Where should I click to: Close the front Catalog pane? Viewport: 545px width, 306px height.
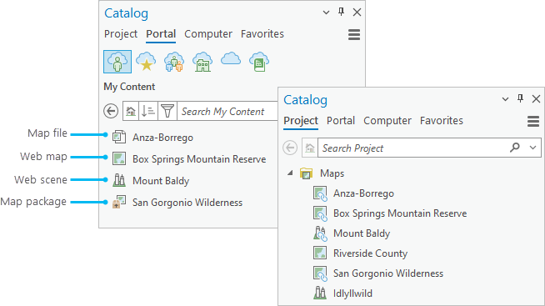[x=536, y=99]
